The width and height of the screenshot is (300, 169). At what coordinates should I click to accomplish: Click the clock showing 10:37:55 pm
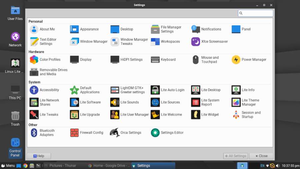(x=290, y=166)
